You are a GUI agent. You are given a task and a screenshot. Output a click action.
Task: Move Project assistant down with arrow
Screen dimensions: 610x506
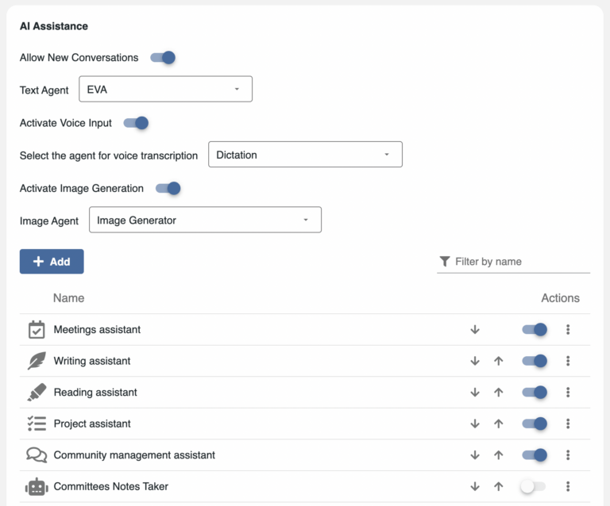475,424
